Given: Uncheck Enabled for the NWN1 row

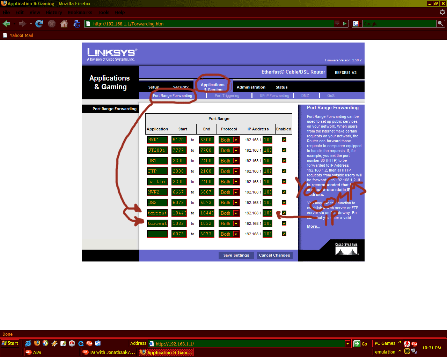Looking at the screenshot, I should pos(284,139).
